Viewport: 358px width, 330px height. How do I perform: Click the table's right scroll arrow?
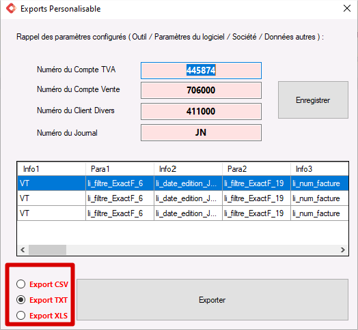[x=343, y=250]
